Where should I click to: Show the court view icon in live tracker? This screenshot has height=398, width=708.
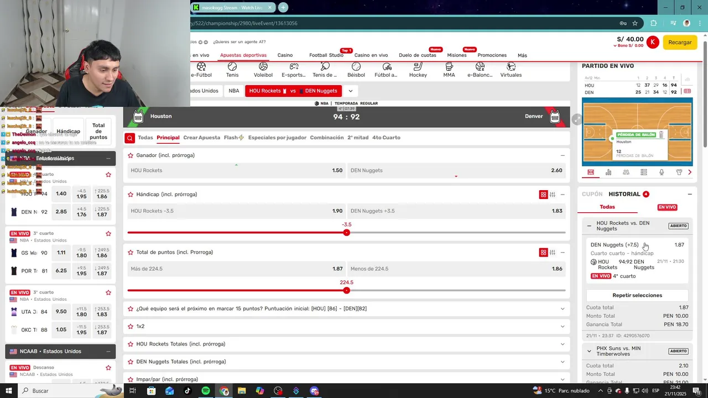coord(591,172)
